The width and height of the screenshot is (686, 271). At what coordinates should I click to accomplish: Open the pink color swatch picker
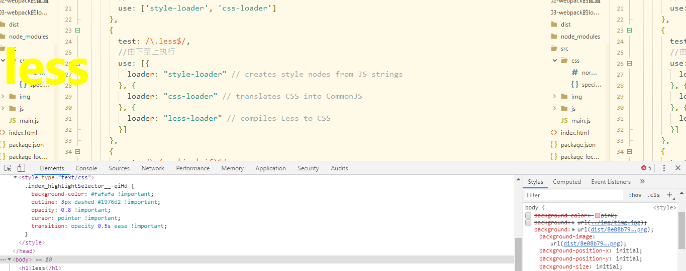click(598, 215)
